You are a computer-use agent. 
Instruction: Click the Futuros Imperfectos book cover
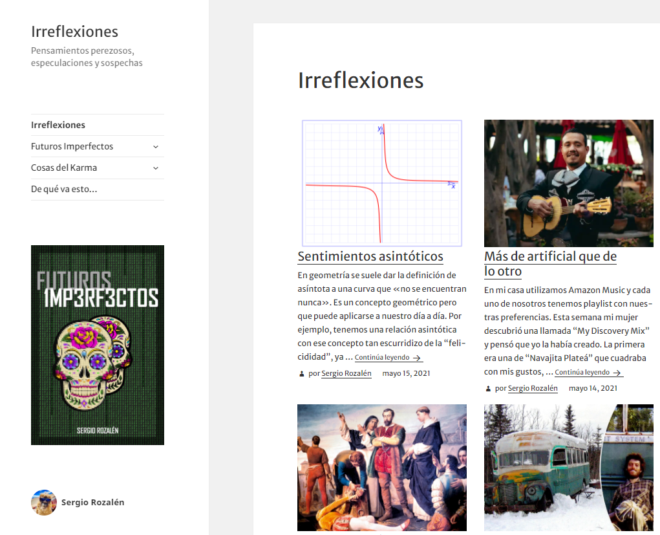pyautogui.click(x=98, y=345)
